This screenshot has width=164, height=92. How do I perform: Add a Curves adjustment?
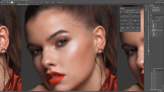(x=156, y=8)
